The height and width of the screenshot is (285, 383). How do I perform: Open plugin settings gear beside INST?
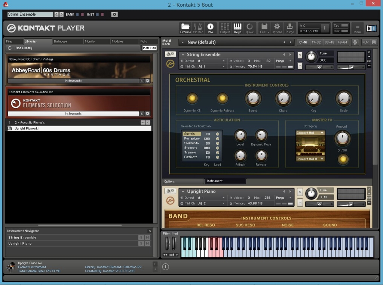[x=114, y=15]
